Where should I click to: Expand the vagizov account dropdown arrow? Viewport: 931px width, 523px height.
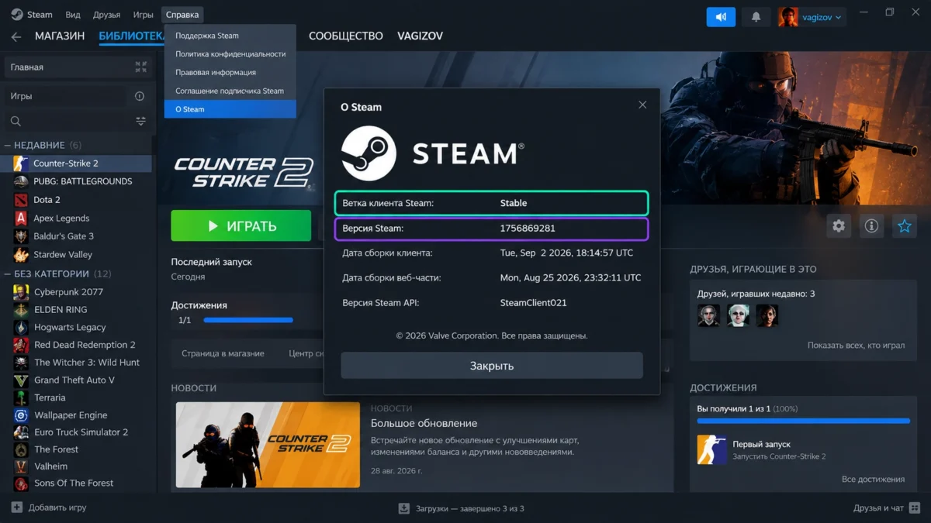pyautogui.click(x=839, y=17)
